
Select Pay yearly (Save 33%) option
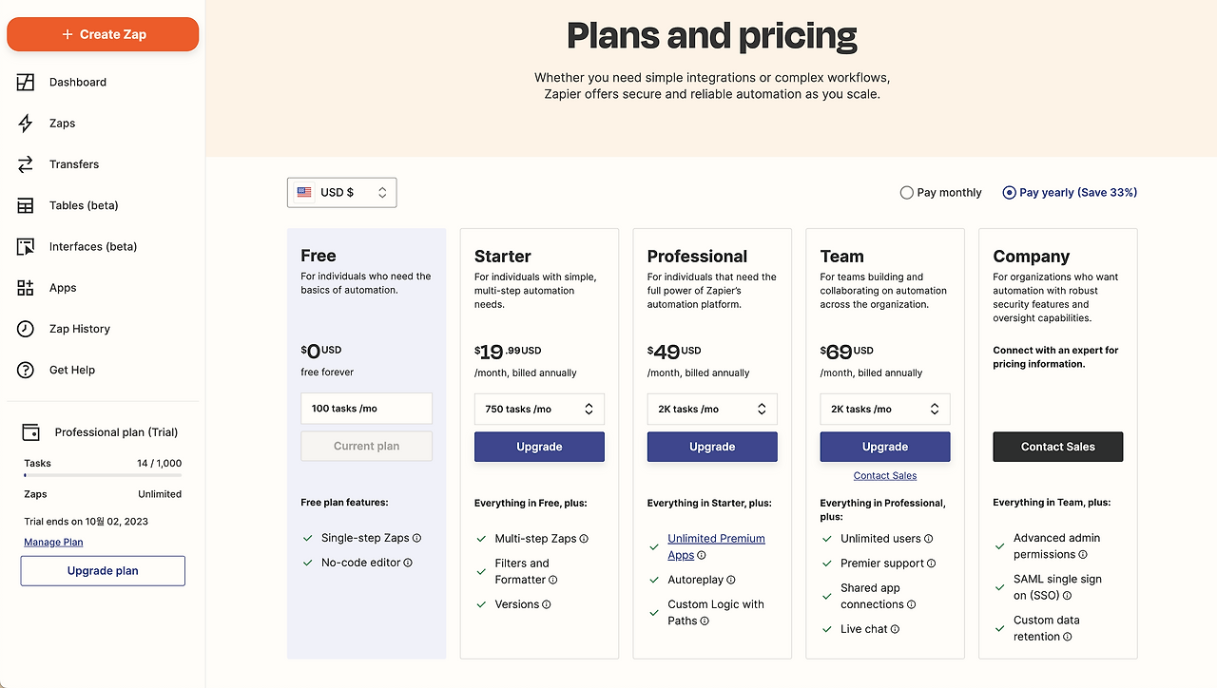pos(1009,193)
